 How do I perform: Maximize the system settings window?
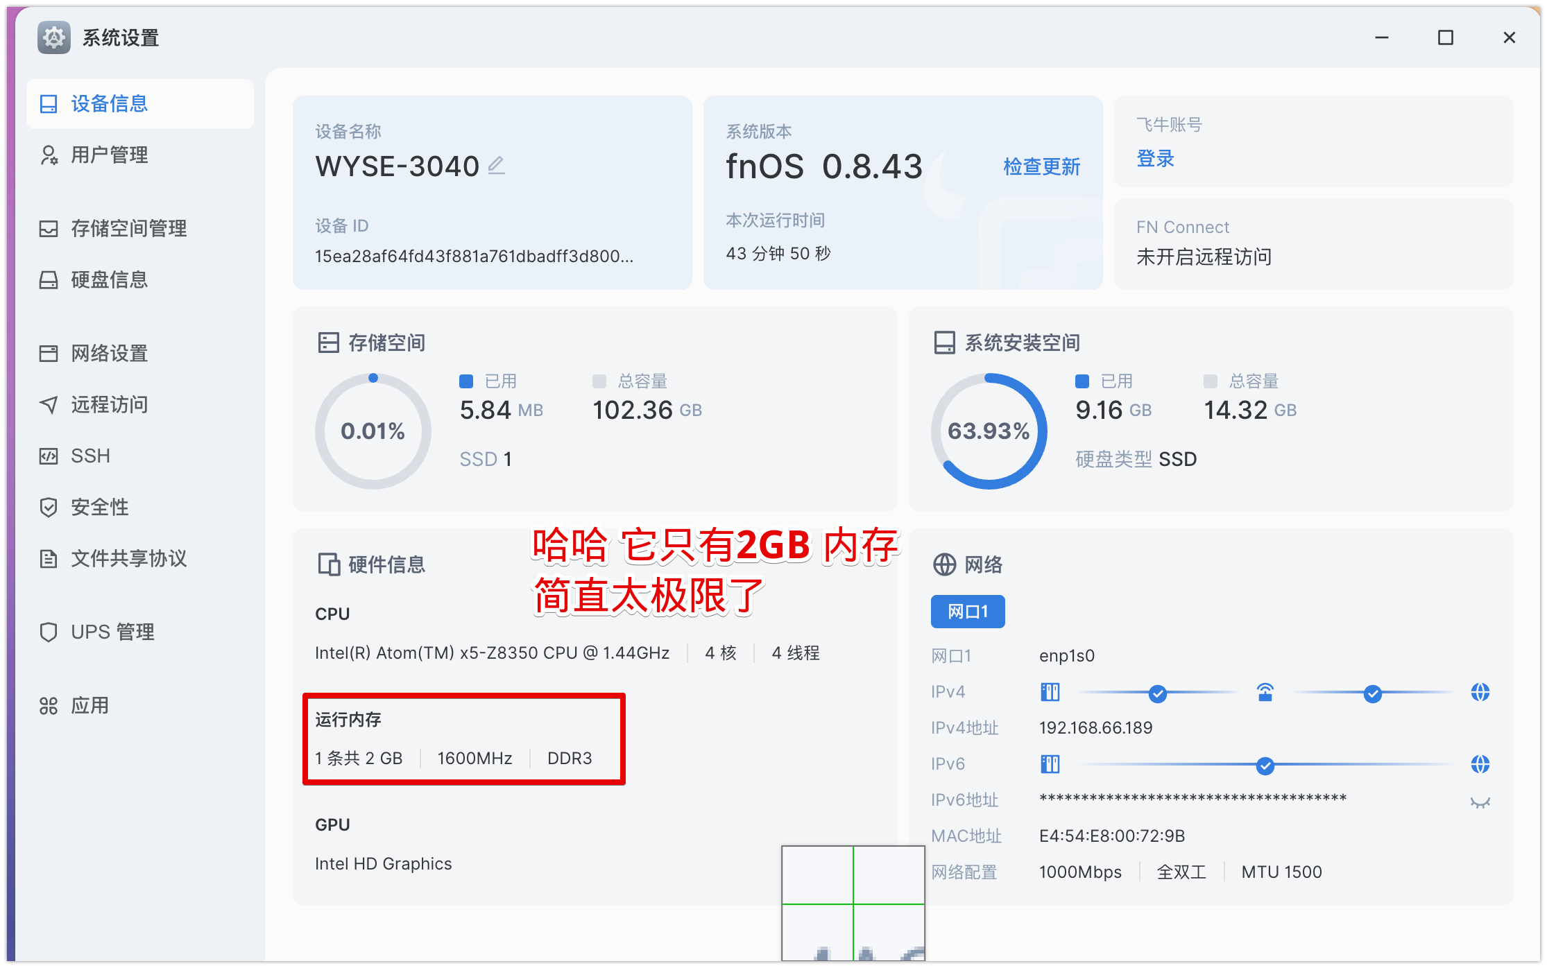pyautogui.click(x=1445, y=37)
